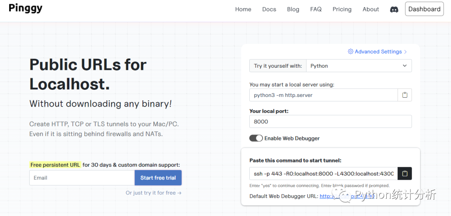
Task: Go to the Home menu item
Action: click(x=243, y=9)
